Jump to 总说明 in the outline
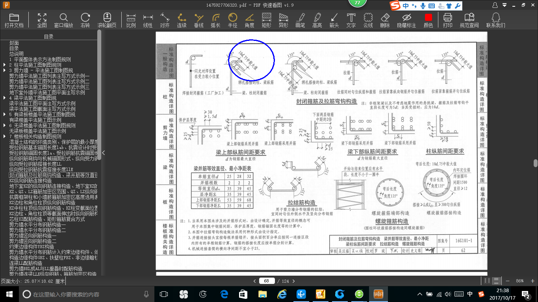Viewport: 538px width, 302px height. point(17,54)
